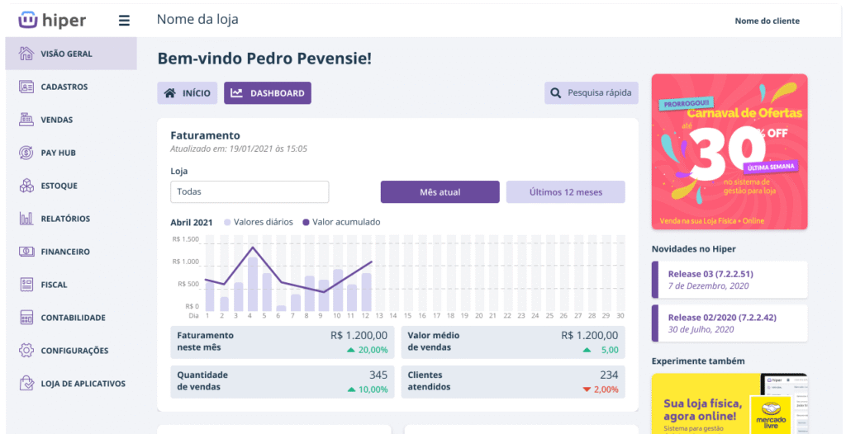Screen dimensions: 846x434
Task: Open Pay Hub icon in sidebar
Action: [26, 153]
